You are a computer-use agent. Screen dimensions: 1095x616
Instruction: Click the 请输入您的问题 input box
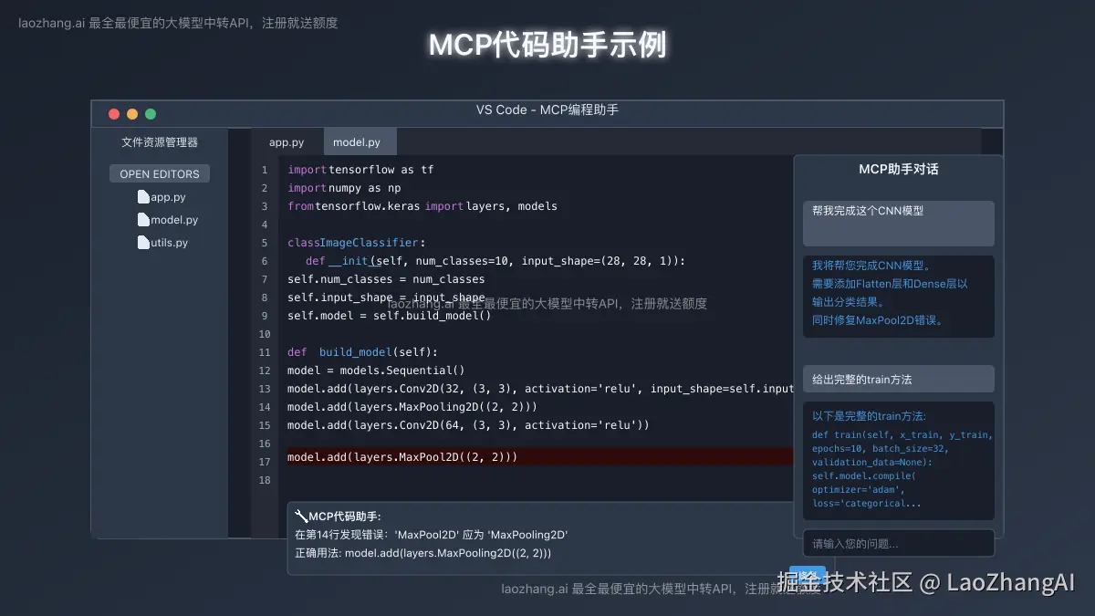tap(898, 543)
